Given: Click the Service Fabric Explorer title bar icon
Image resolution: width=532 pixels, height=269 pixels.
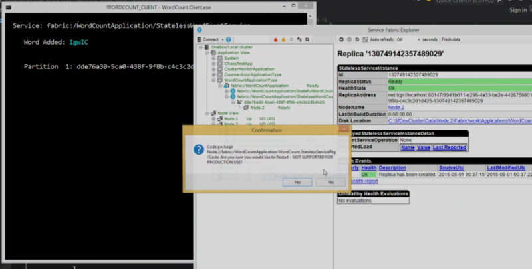Looking at the screenshot, I should pos(199,30).
